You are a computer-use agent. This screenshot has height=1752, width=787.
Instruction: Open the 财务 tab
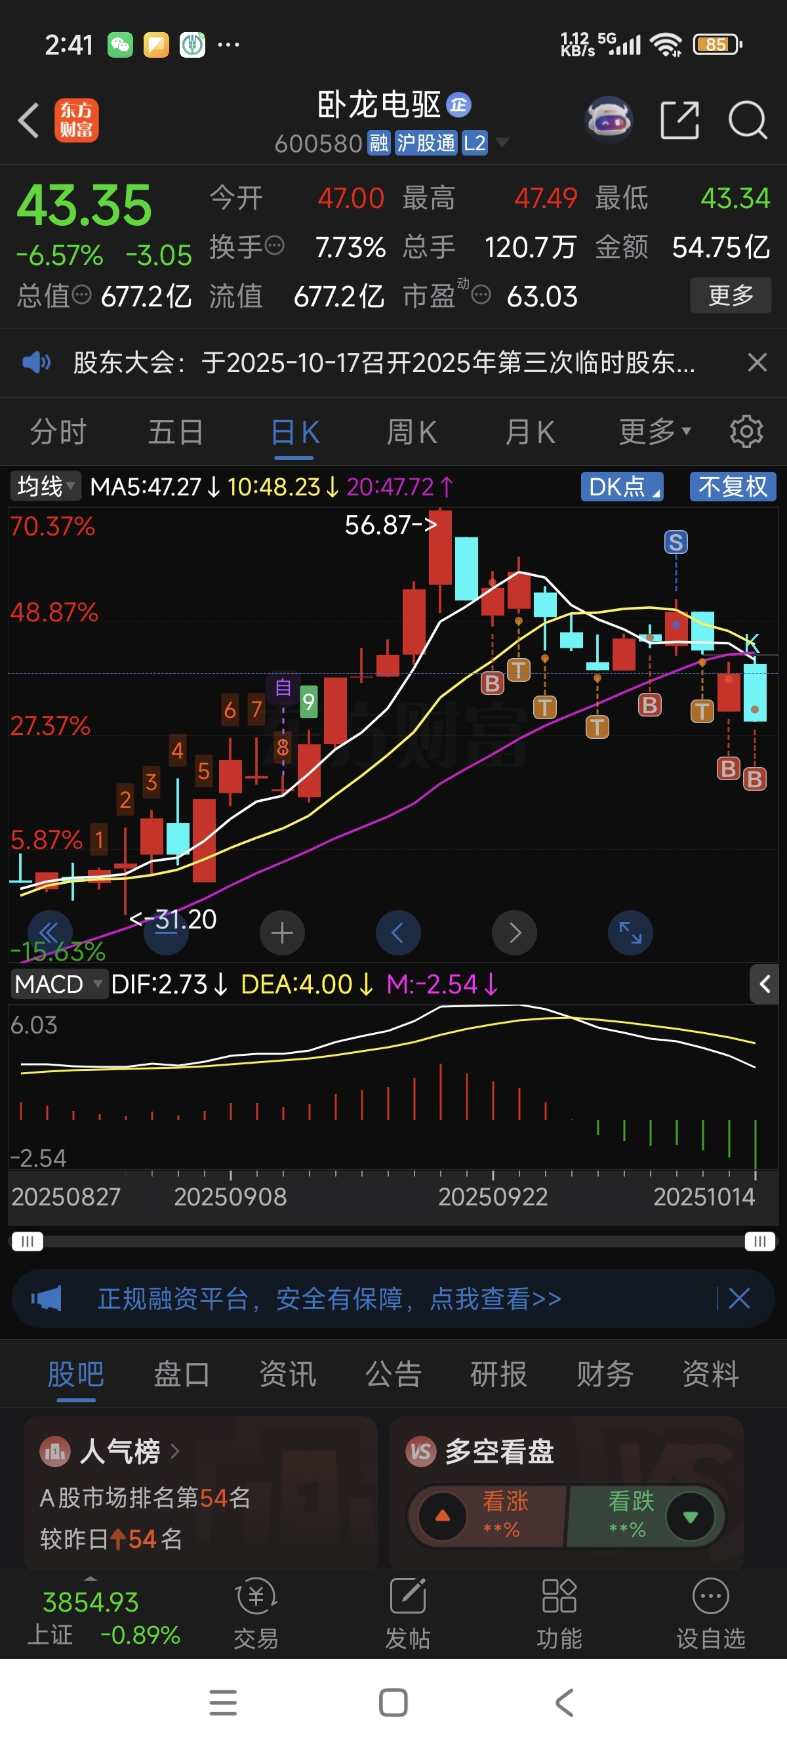(605, 1374)
